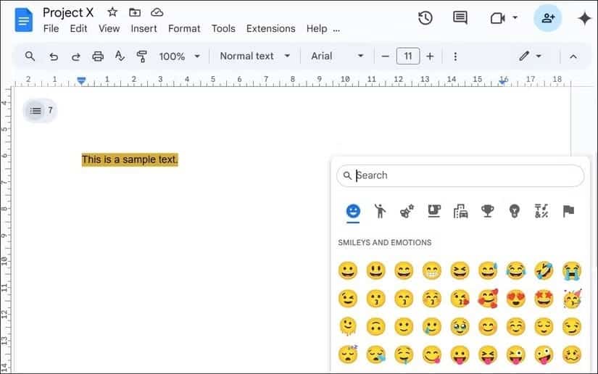Image resolution: width=598 pixels, height=374 pixels.
Task: Increase font size with plus button
Action: [430, 57]
